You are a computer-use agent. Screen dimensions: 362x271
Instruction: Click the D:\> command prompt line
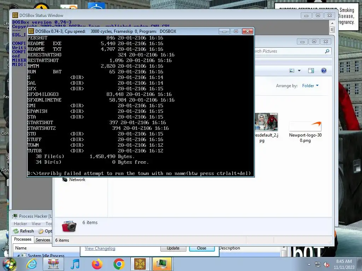(x=139, y=173)
